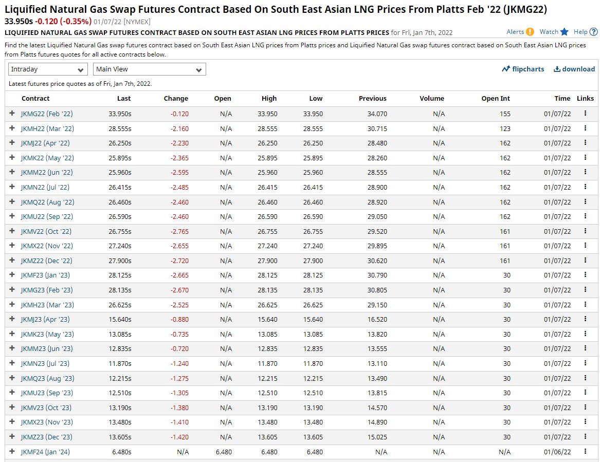
Task: Select the 15.640s Last value for JKMJ23
Action: (120, 320)
